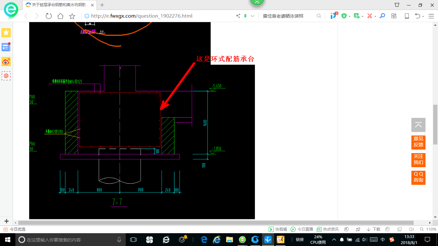Viewport: 438px width, 246px height.
Task: Open the favorites star in left sidebar
Action: point(6,32)
